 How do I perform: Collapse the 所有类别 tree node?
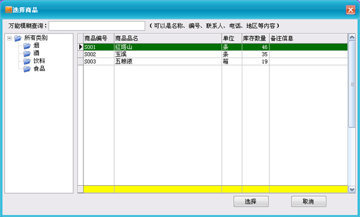click(x=10, y=38)
